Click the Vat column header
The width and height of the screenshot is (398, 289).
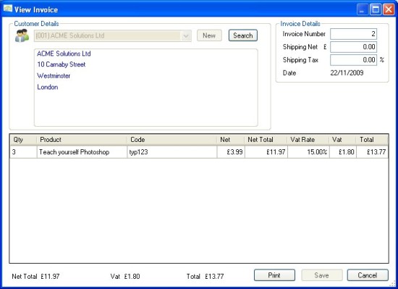click(343, 140)
